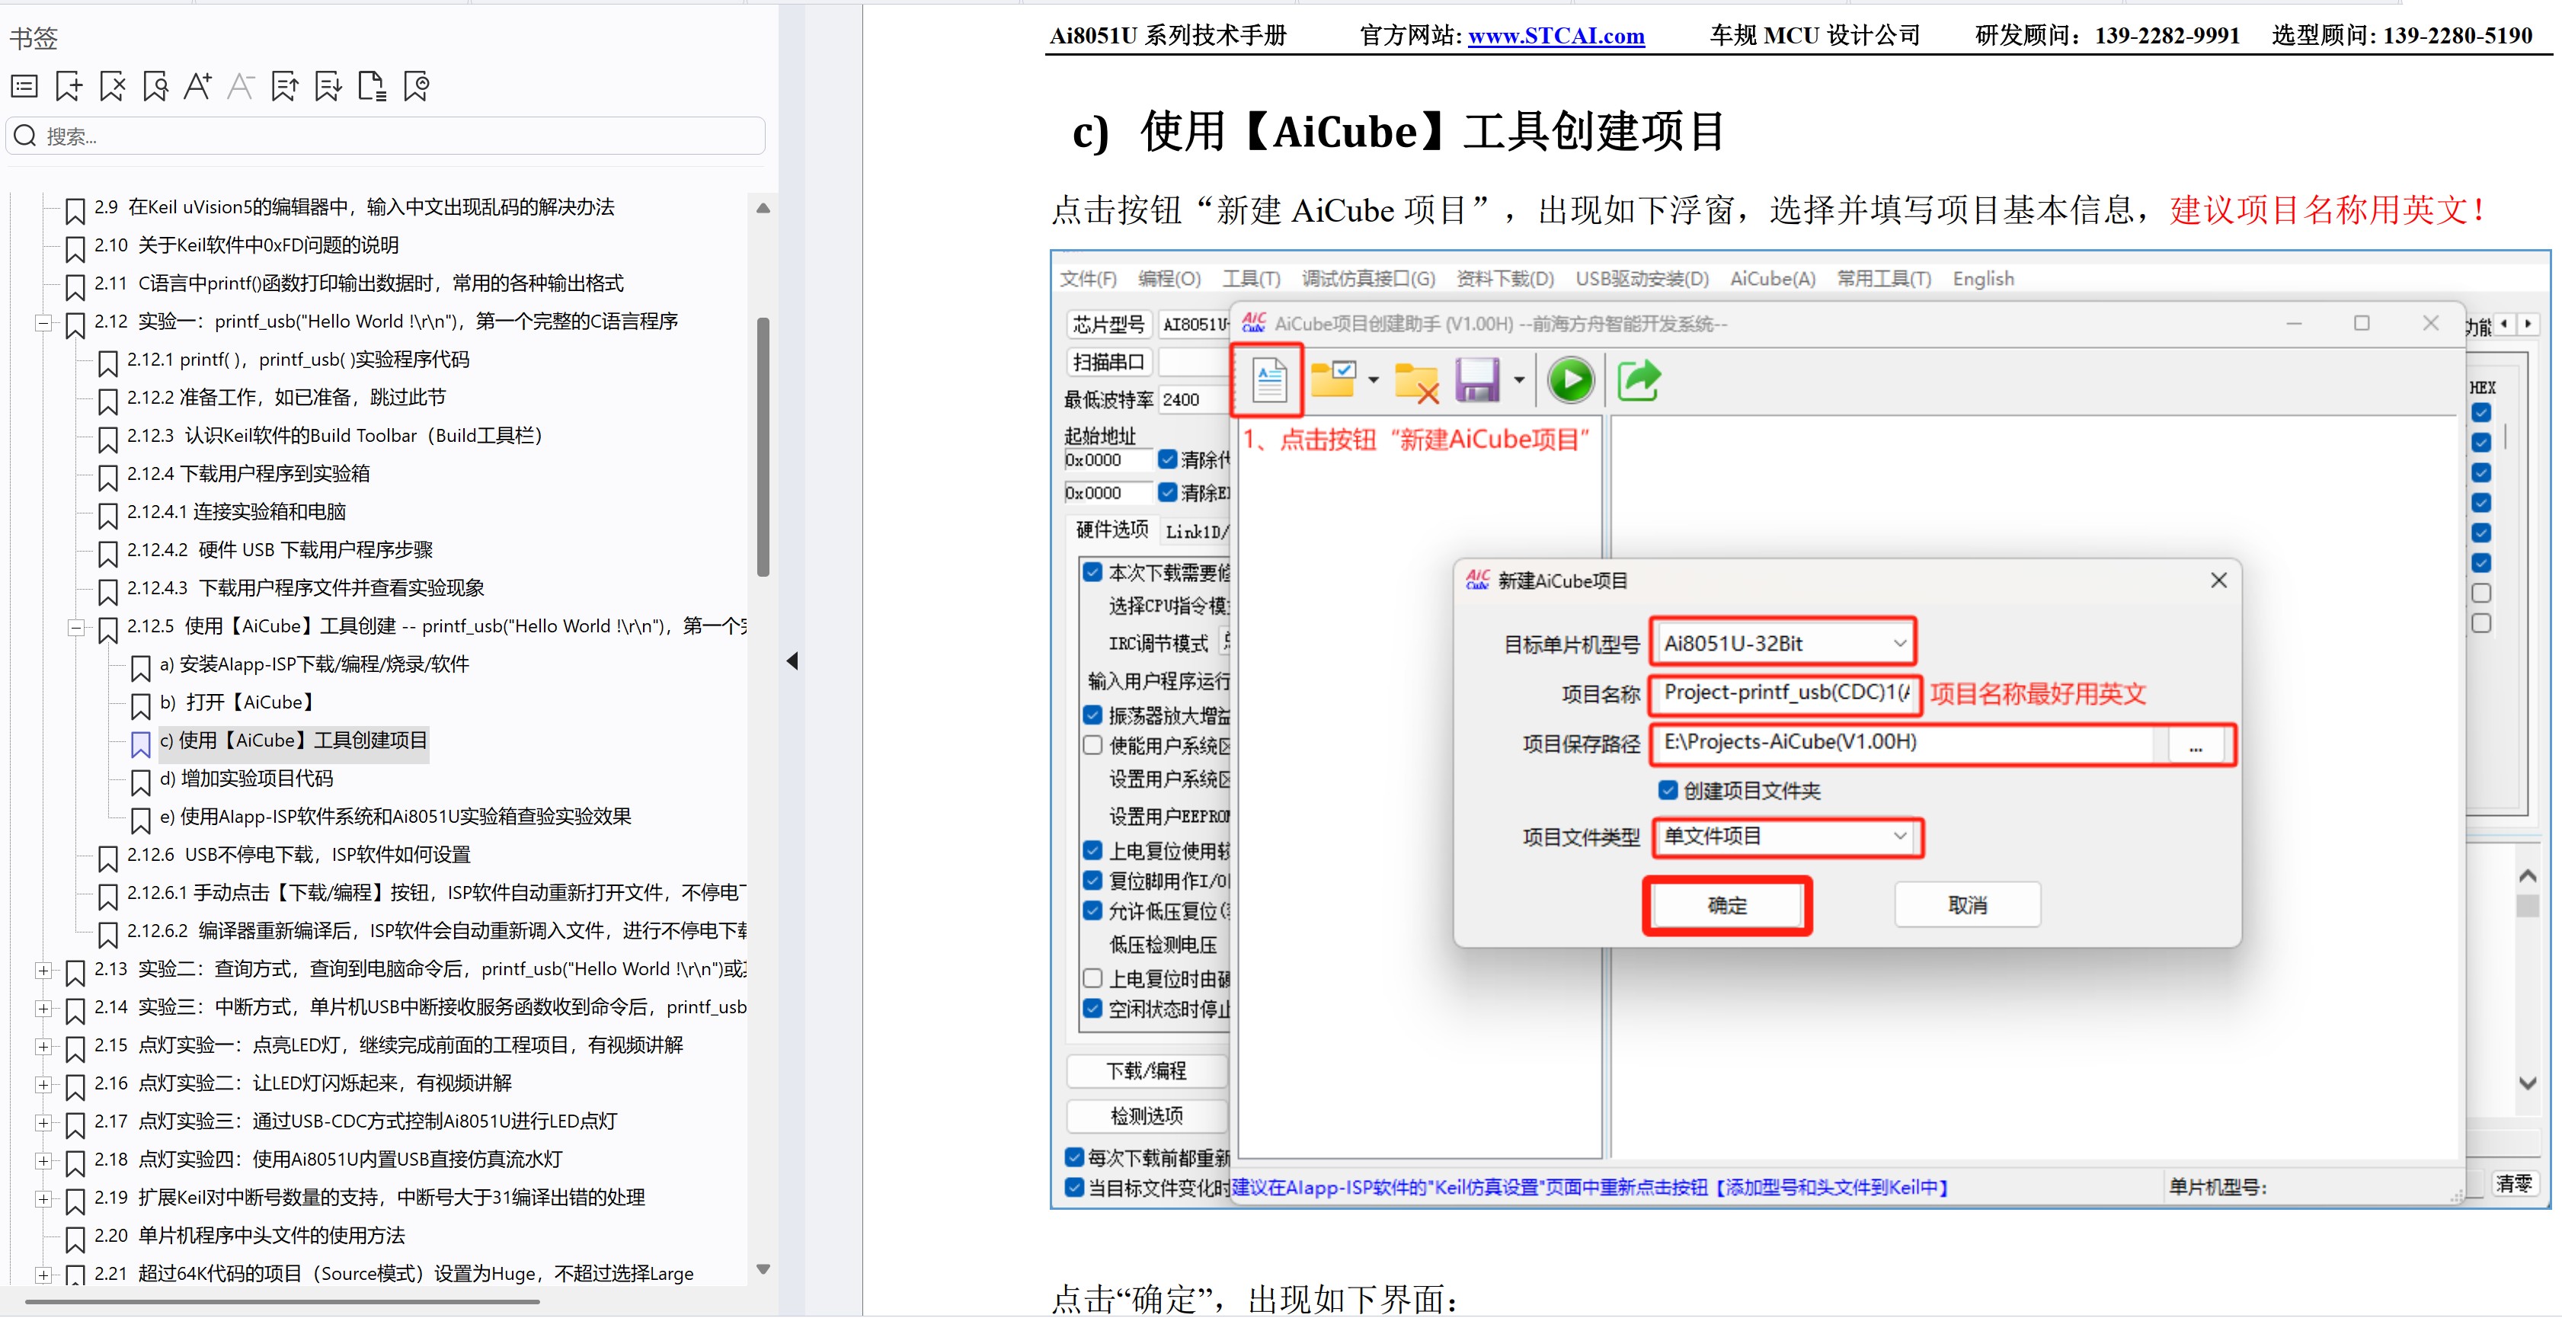The height and width of the screenshot is (1318, 2562).
Task: Click the 项目名称 Project-printf_usb text field
Action: coord(1783,693)
